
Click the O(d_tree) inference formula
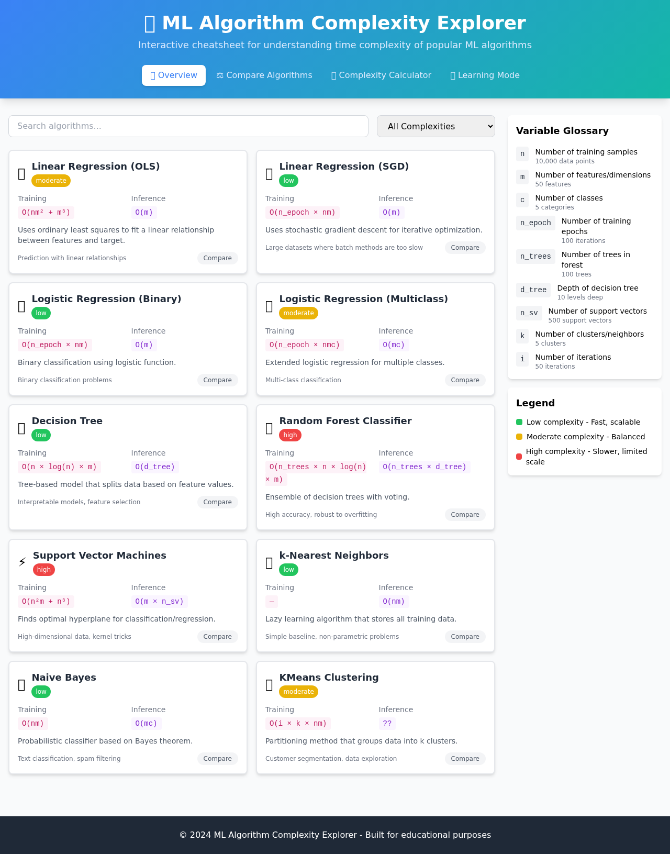coord(155,467)
